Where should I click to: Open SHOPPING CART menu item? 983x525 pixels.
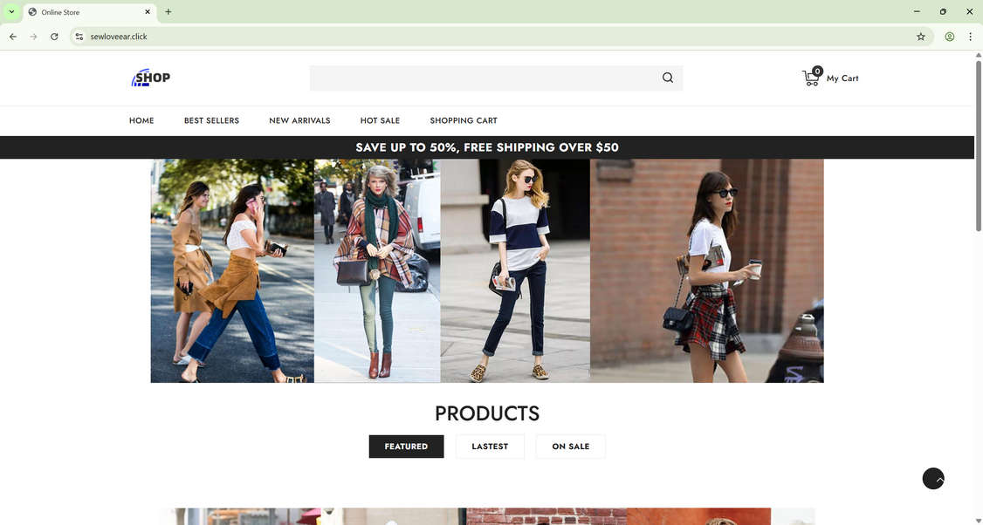464,120
